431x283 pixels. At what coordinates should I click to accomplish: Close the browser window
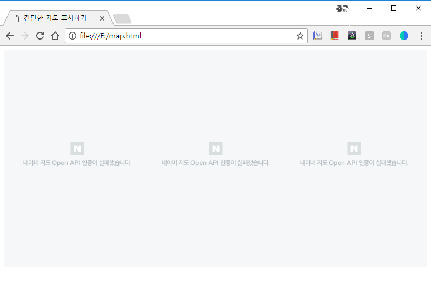[x=419, y=8]
